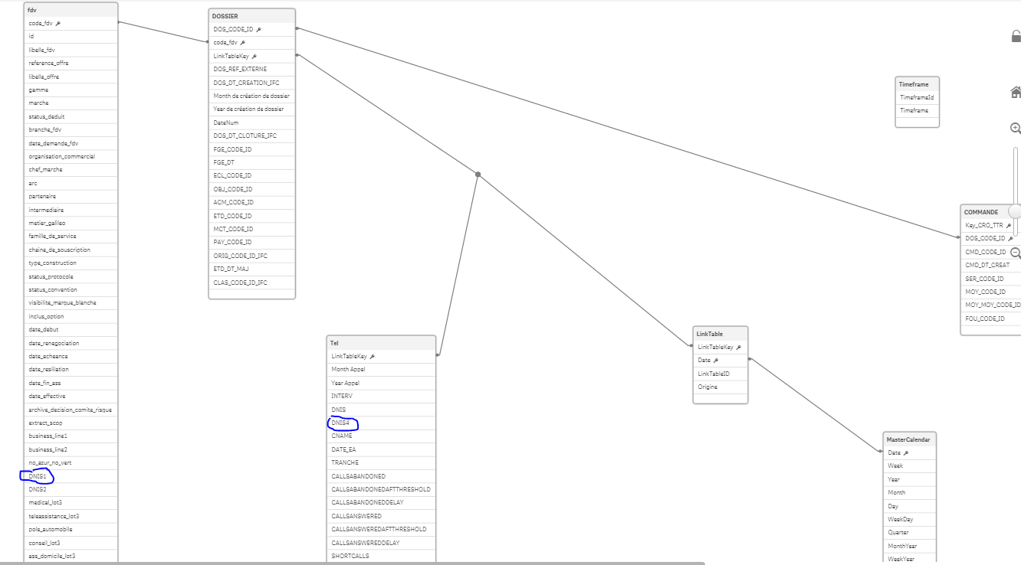Select the DNIS2 field in fdv
1021x565 pixels.
click(71, 489)
